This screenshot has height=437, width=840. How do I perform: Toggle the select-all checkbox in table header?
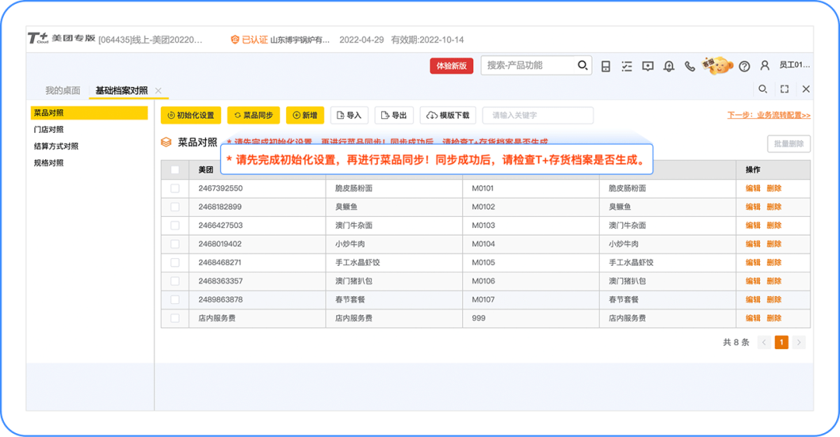(x=175, y=170)
